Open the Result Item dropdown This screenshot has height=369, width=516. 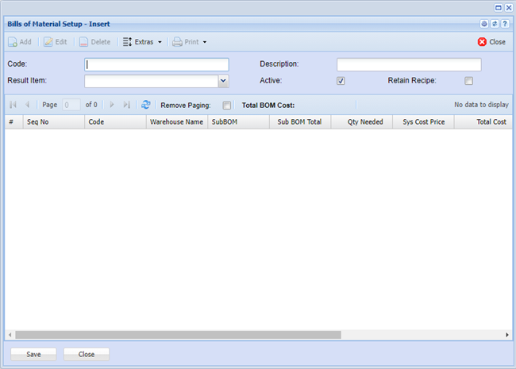pos(223,81)
